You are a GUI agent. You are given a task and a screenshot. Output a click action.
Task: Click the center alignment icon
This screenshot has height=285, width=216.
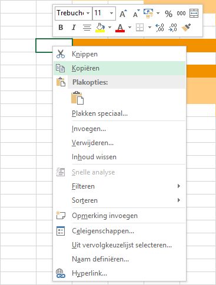coord(87,28)
